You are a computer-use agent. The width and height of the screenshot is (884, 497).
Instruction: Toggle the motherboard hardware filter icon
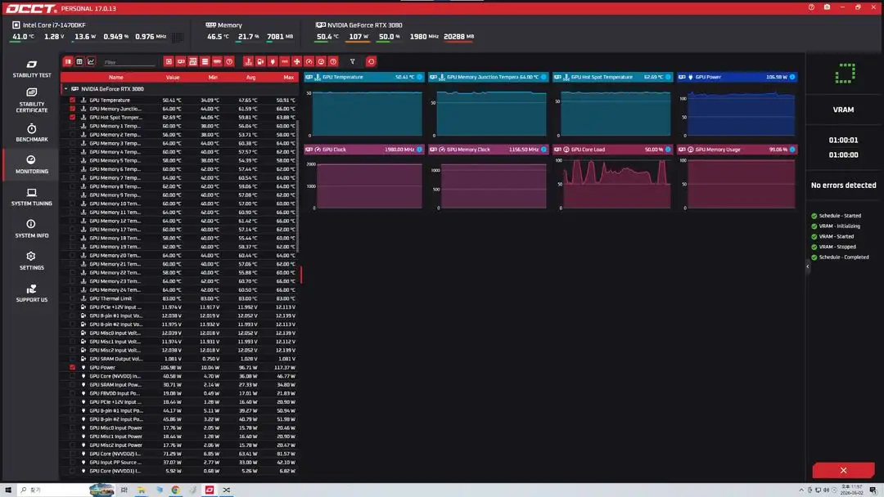coord(193,61)
